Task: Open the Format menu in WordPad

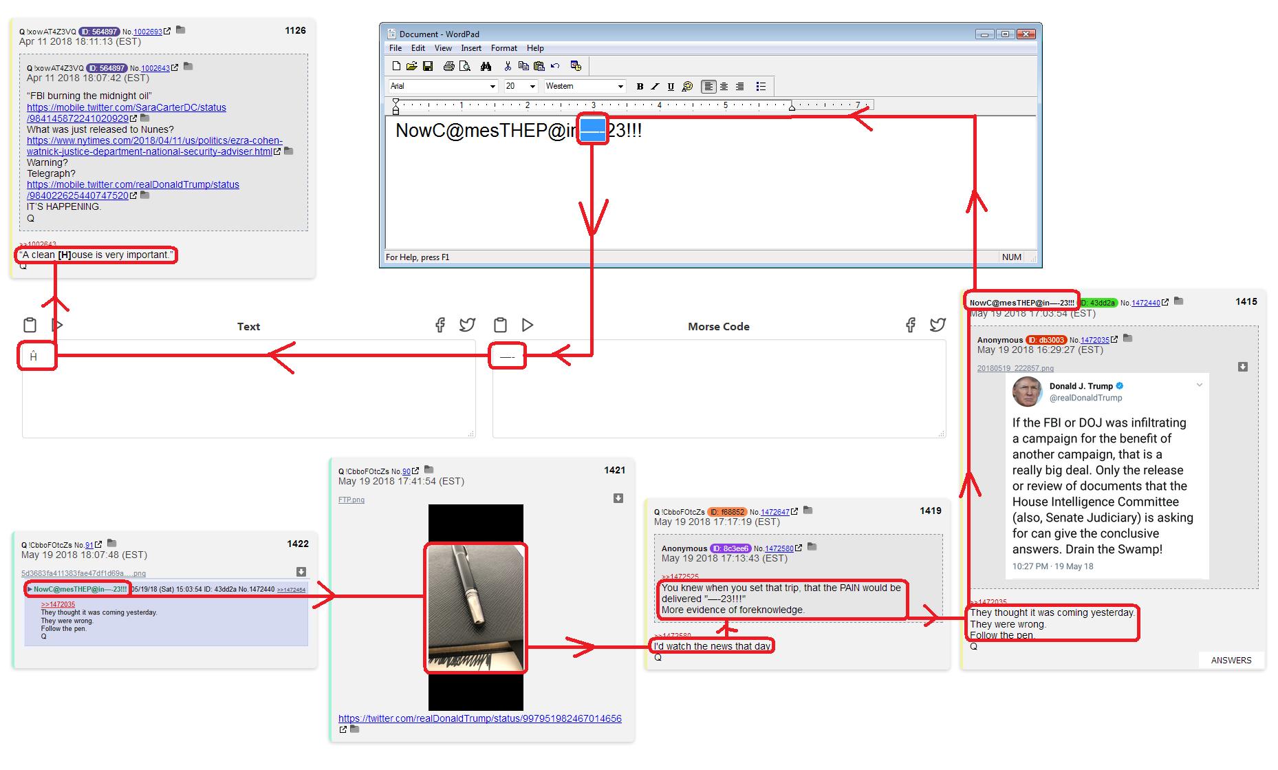Action: 504,48
